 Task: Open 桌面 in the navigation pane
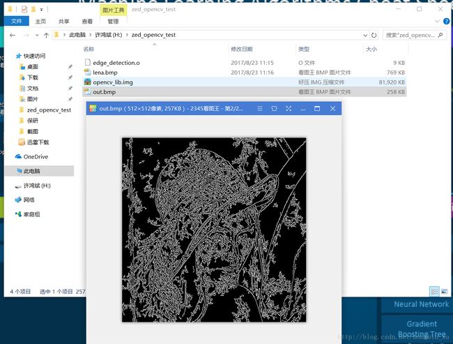coord(32,67)
